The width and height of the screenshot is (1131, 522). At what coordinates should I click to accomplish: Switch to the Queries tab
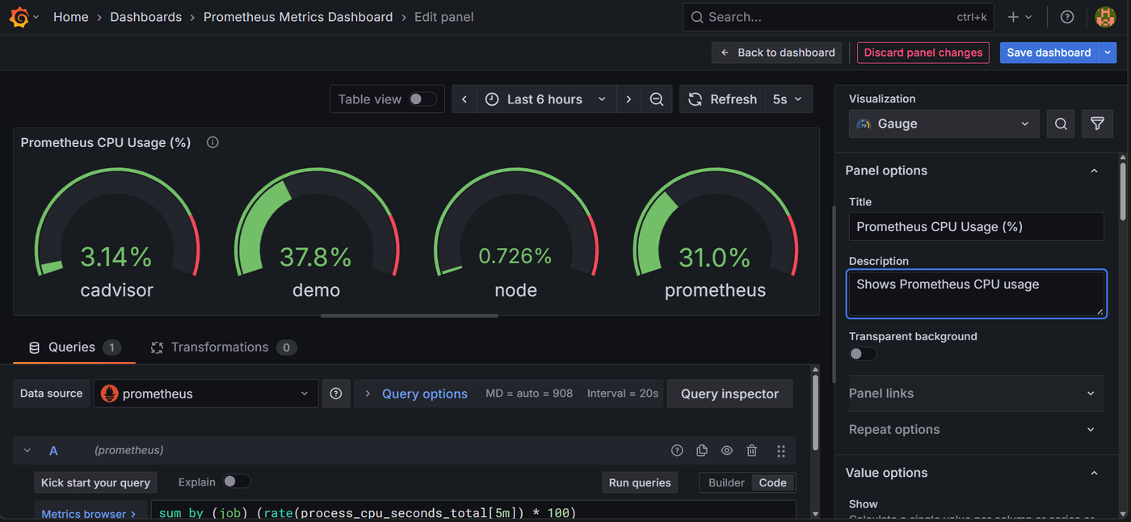coord(74,347)
